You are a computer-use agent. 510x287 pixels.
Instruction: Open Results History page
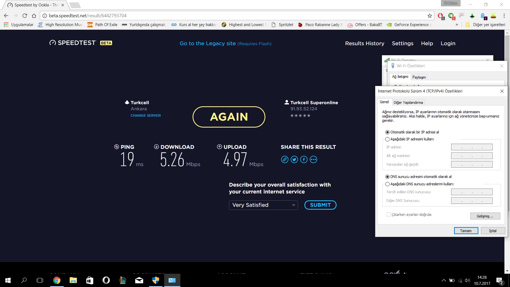[x=364, y=43]
